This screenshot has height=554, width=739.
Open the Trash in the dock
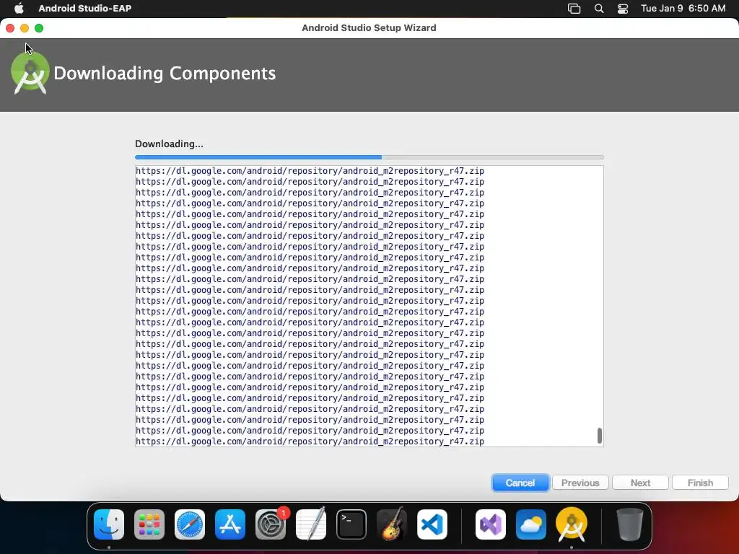click(x=629, y=524)
